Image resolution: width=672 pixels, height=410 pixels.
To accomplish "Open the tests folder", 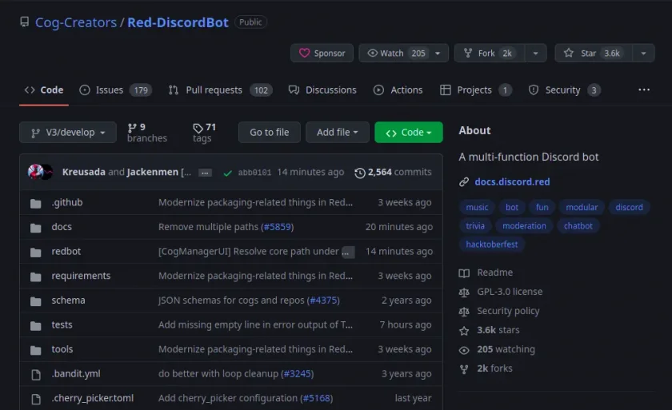I will 62,324.
